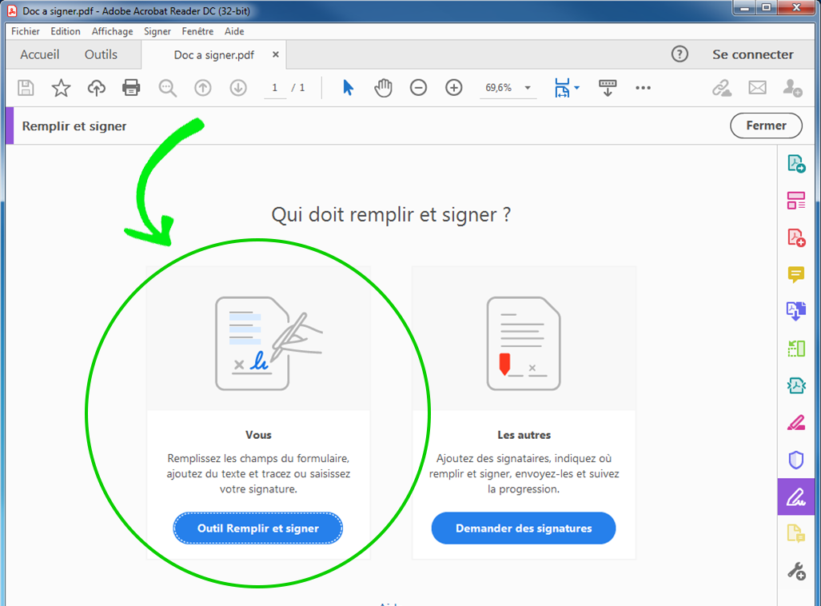
Task: Click the Zoom in plus icon
Action: [454, 87]
